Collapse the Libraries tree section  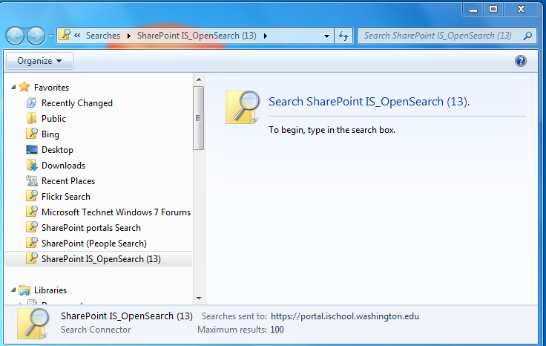(13, 290)
